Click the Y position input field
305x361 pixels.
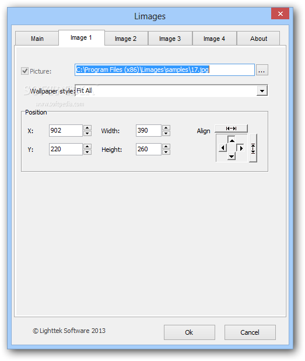point(66,149)
